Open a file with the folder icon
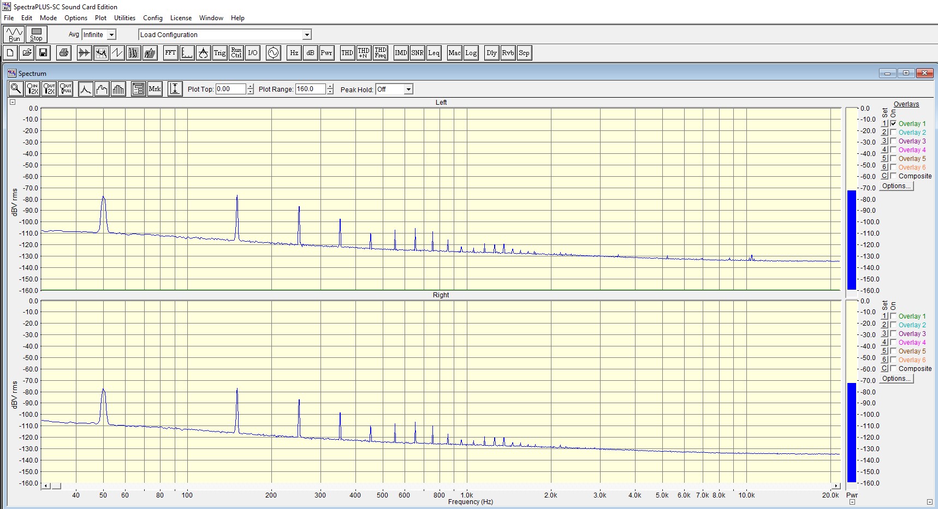Screen dimensions: 938x509 pos(27,53)
